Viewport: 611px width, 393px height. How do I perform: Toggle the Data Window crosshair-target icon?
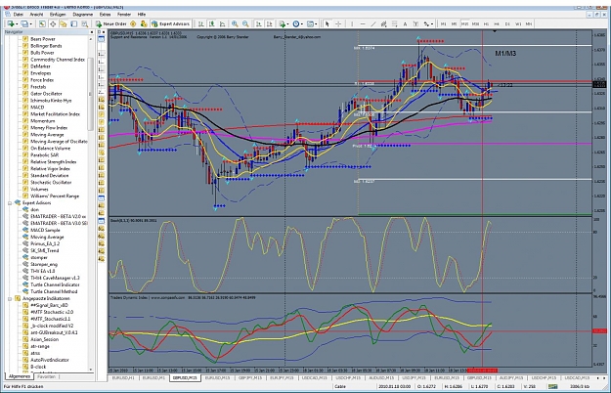(53, 23)
